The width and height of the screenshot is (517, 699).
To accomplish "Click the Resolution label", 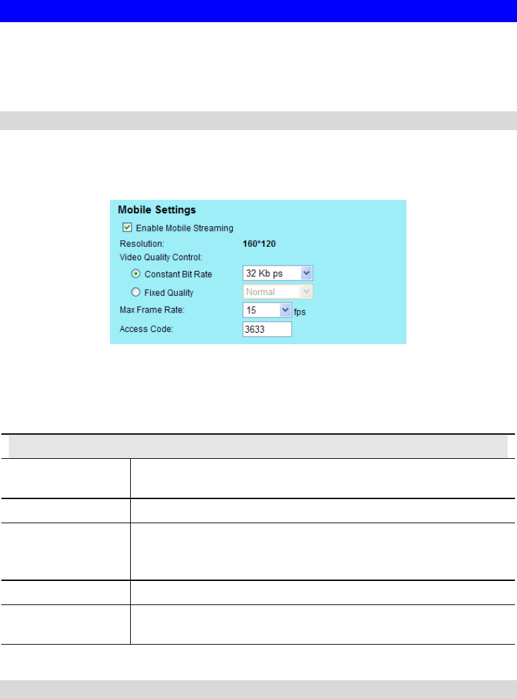I will (141, 244).
